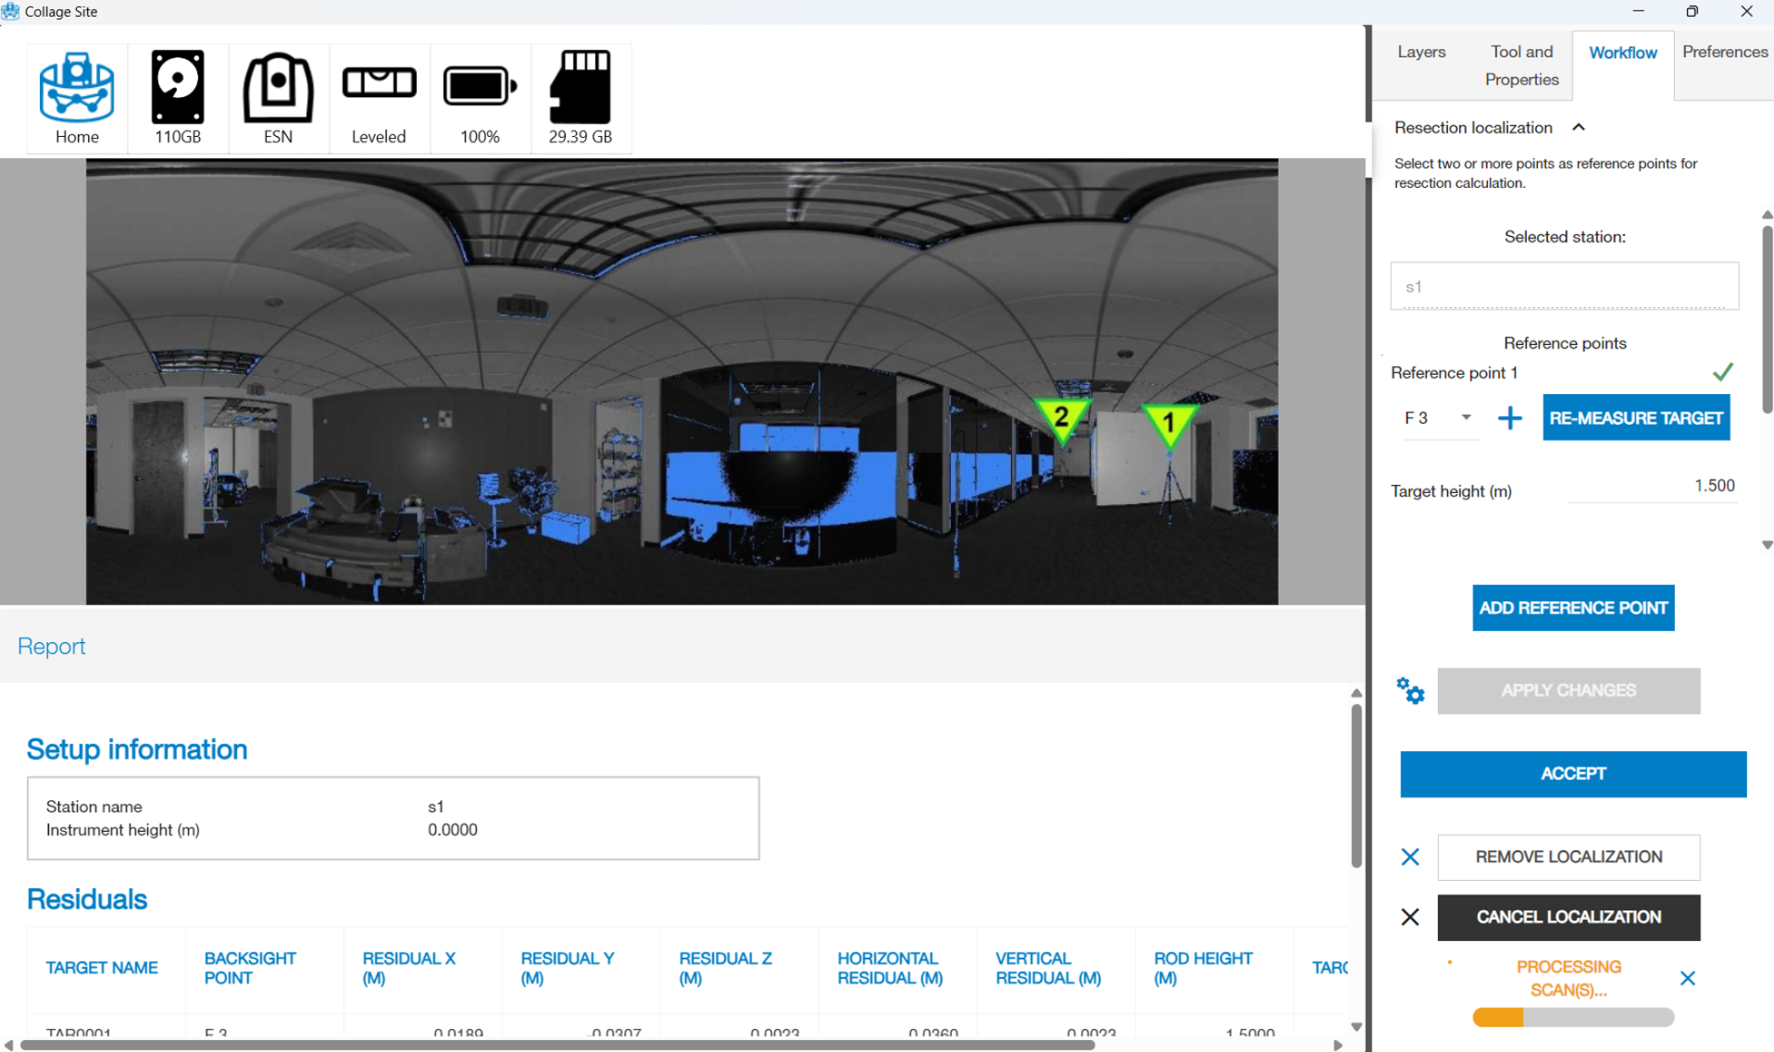The image size is (1774, 1052).
Task: Select triangle target marker 1 in panorama
Action: tap(1168, 423)
